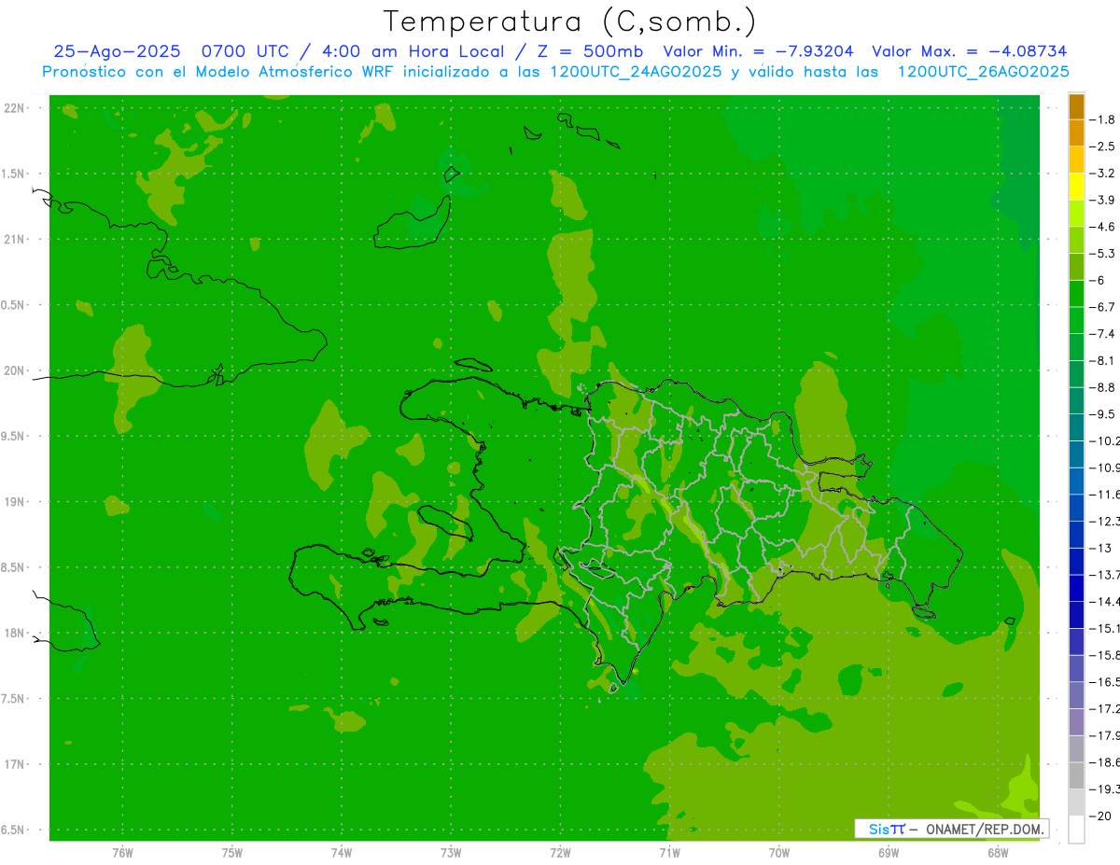This screenshot has height=865, width=1120.
Task: Click the "-4.6" legend value
Action: 1103,227
